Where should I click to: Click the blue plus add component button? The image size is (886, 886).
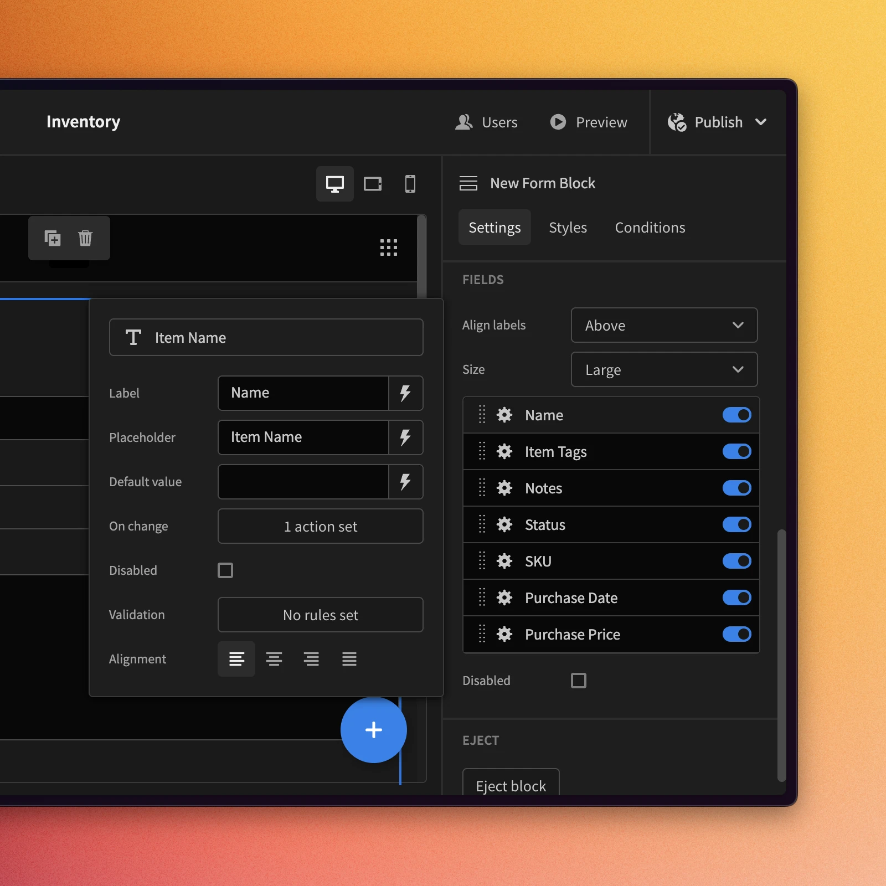(374, 730)
